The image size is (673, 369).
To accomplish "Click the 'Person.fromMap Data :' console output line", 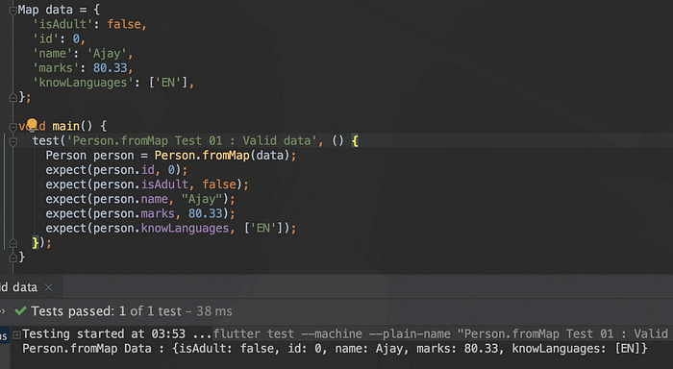I will point(335,349).
